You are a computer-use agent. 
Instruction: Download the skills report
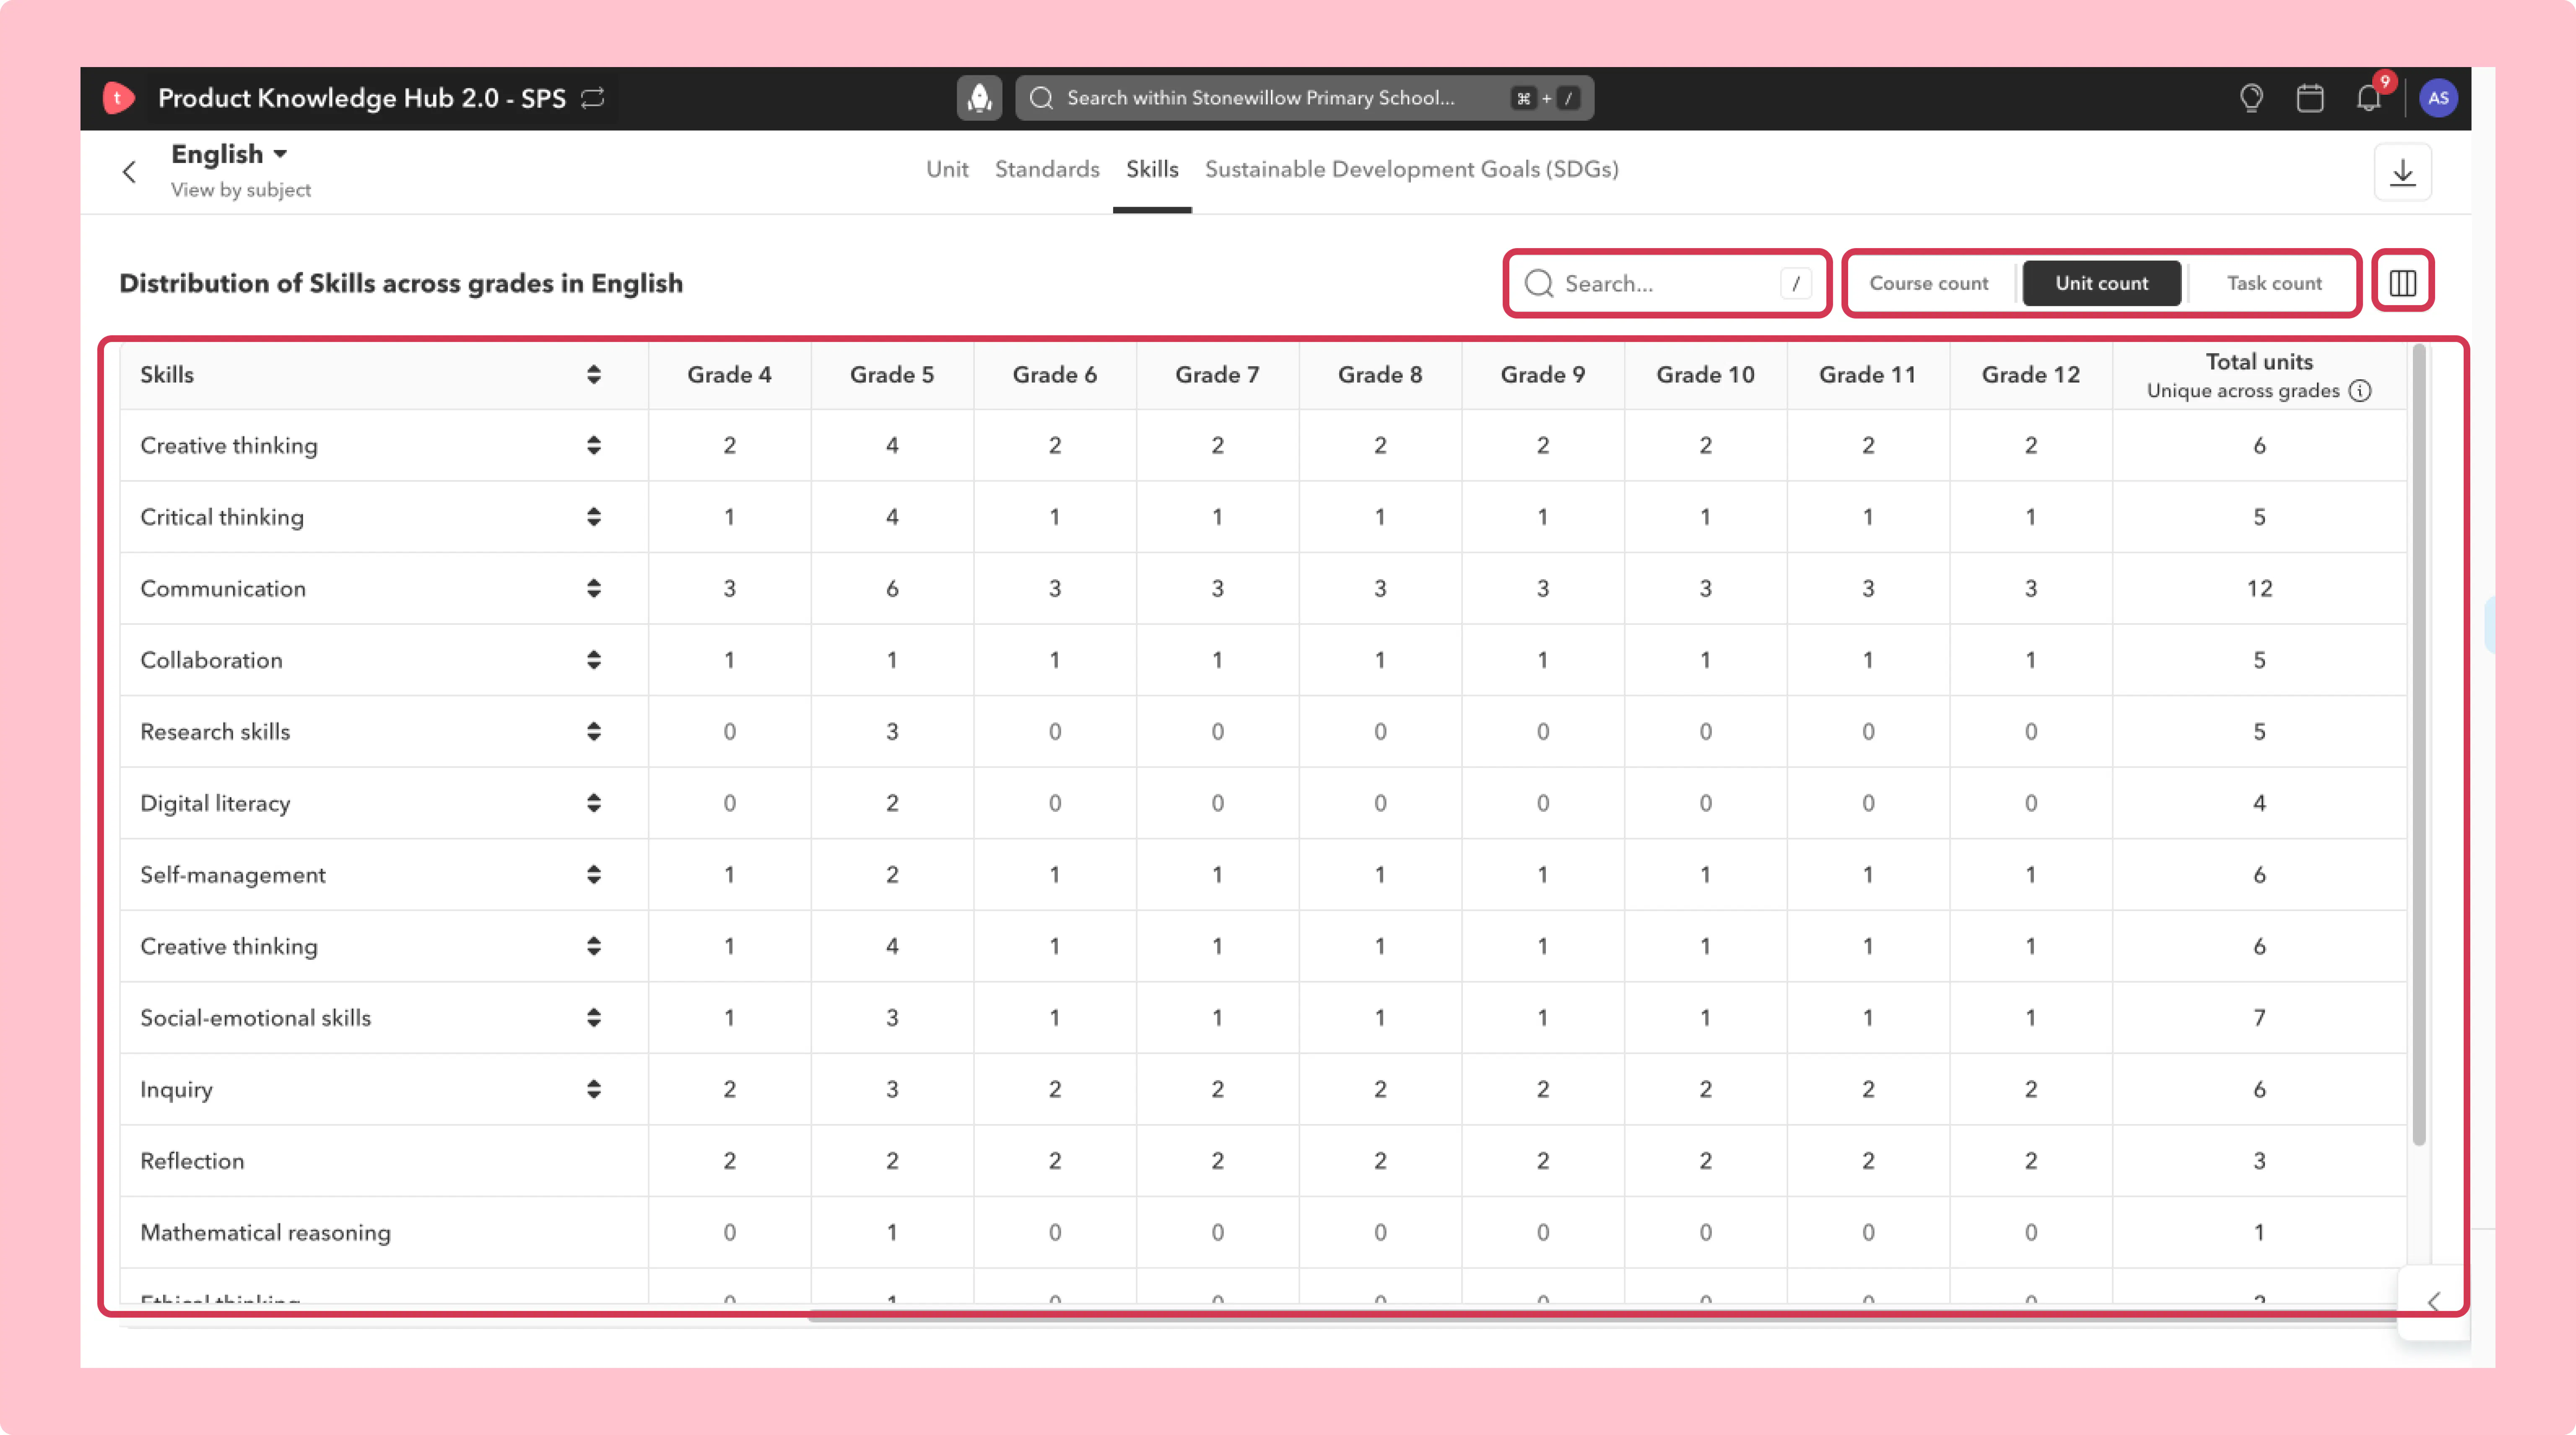(x=2402, y=172)
